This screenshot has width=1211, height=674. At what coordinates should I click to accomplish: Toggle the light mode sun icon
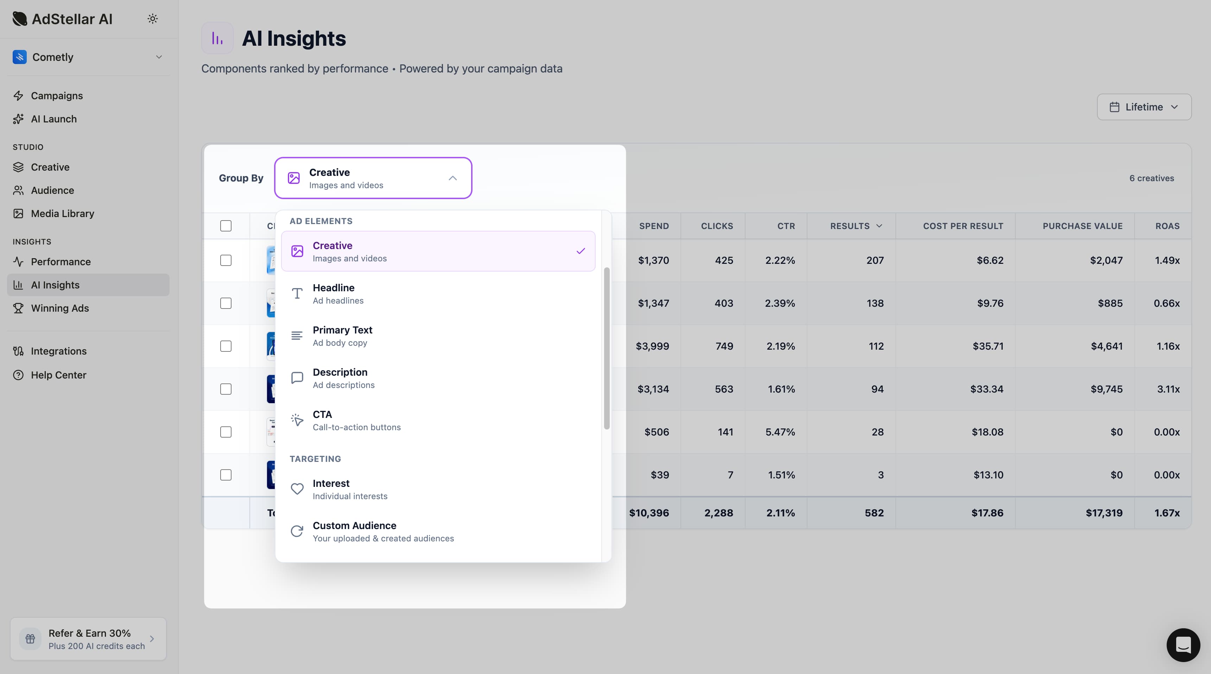[152, 18]
